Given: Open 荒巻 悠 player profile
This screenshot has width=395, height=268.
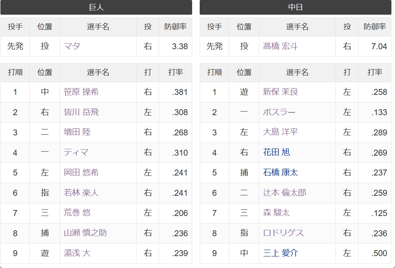Looking at the screenshot, I should [77, 213].
